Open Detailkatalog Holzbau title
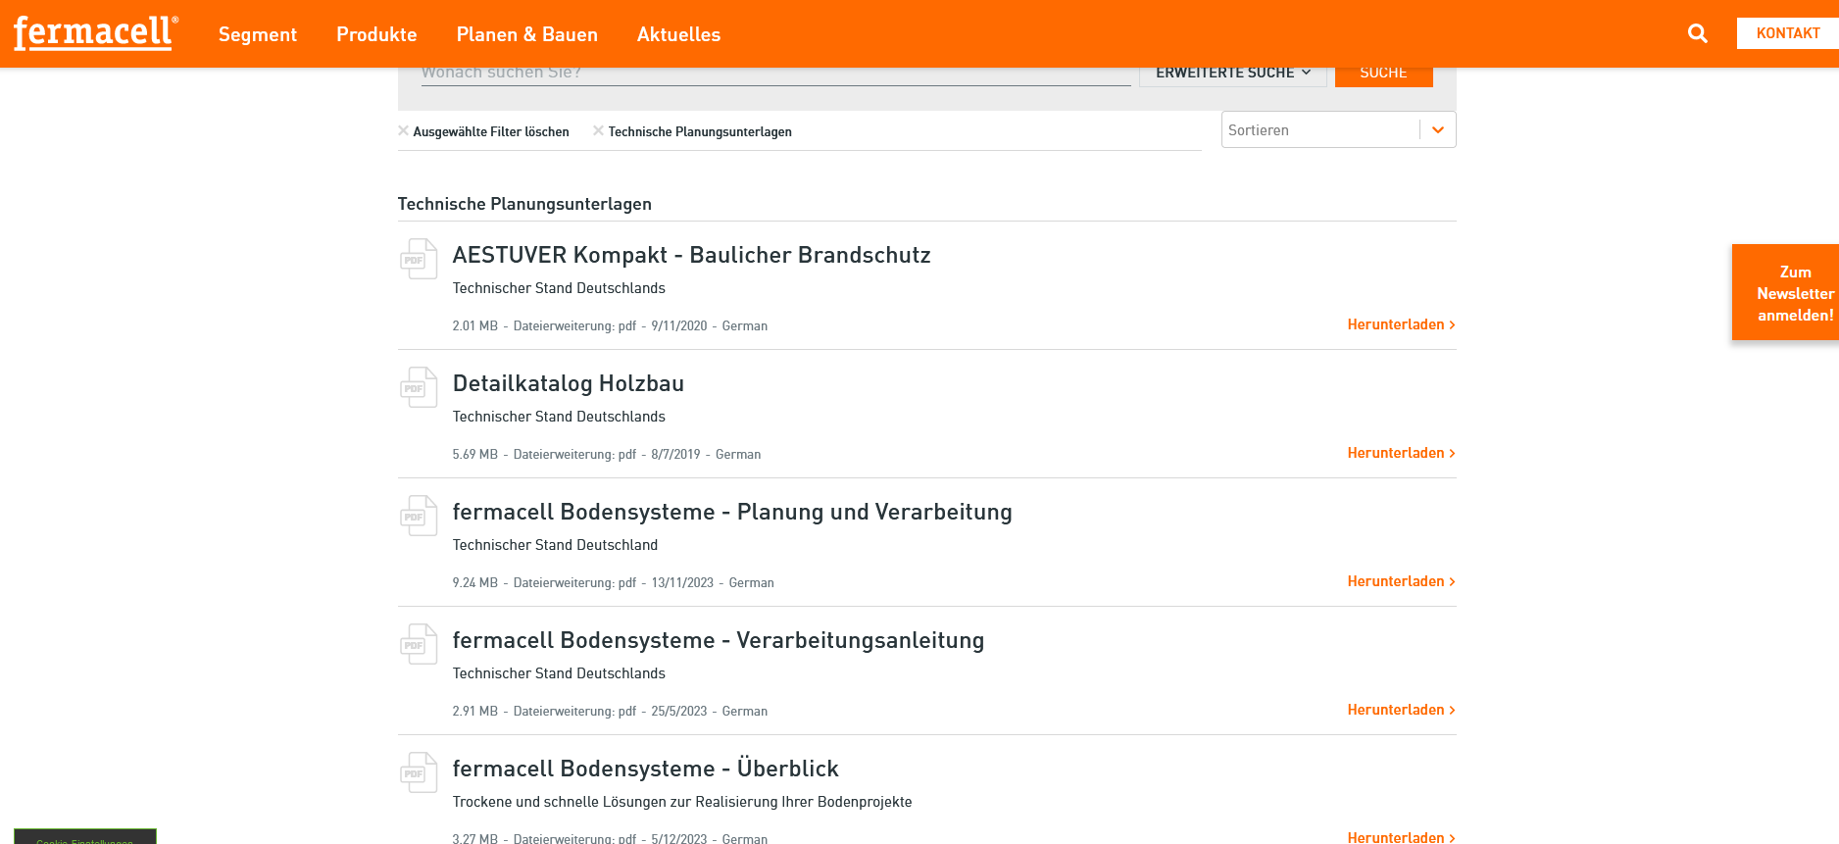 (x=569, y=383)
